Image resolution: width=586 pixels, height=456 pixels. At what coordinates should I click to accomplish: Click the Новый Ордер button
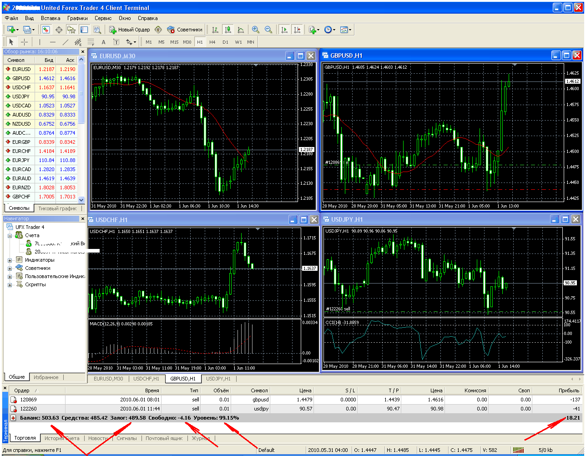[x=130, y=30]
